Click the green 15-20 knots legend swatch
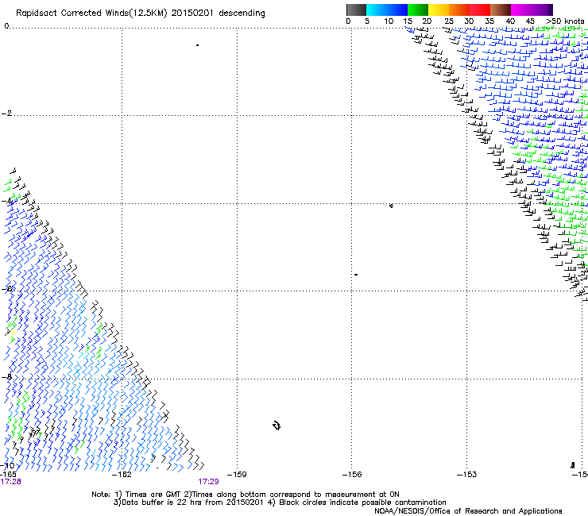This screenshot has width=588, height=516. pos(418,10)
